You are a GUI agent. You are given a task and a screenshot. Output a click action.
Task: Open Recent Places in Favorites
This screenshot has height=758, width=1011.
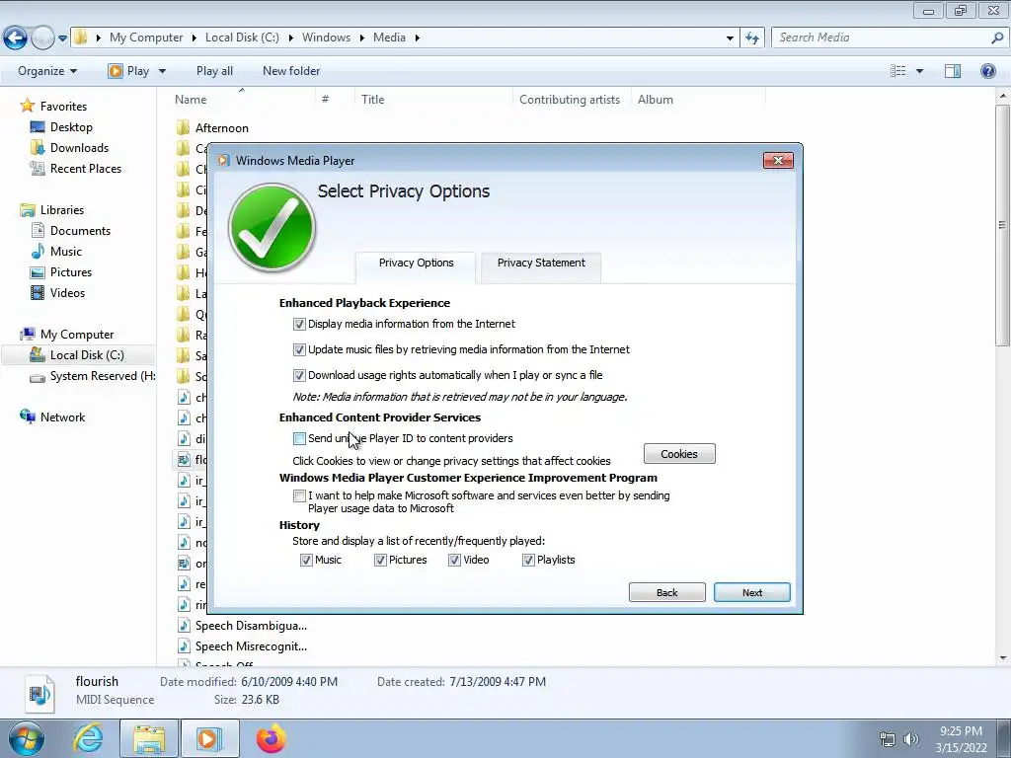(86, 168)
